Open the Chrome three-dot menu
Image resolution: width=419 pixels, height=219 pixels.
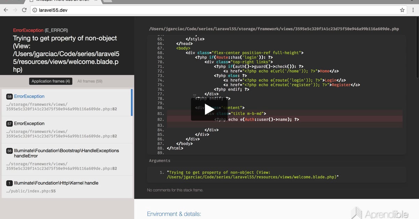coord(413,10)
